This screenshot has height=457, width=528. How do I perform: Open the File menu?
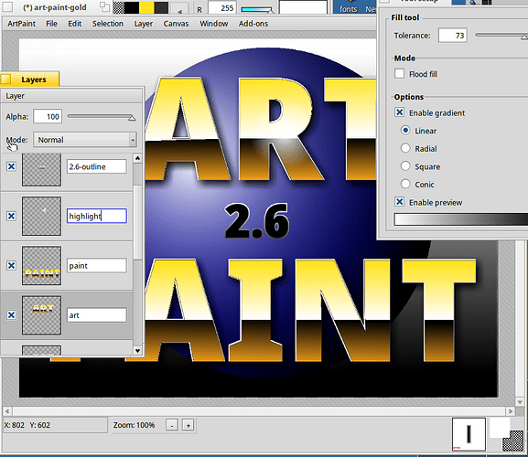click(x=51, y=24)
